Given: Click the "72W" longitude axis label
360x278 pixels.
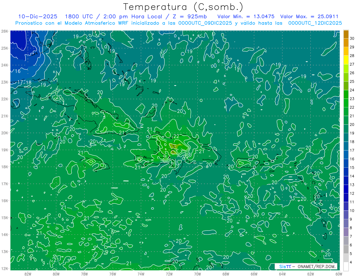Looking at the screenshot, I should tap(169, 274).
